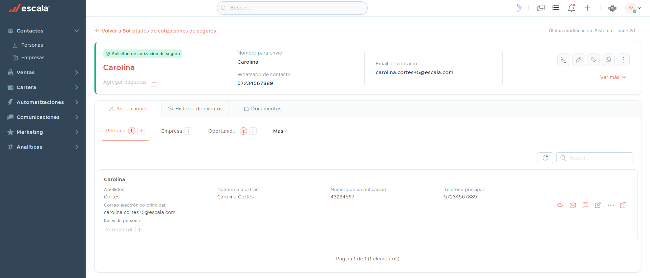Select the Empresa association tab
Image resolution: width=650 pixels, height=278 pixels.
(x=172, y=131)
